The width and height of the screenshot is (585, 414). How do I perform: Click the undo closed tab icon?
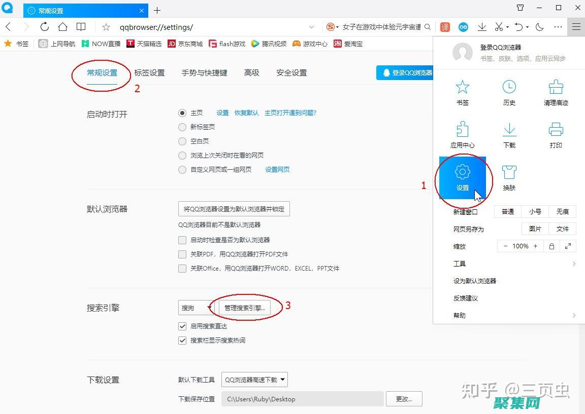[519, 27]
